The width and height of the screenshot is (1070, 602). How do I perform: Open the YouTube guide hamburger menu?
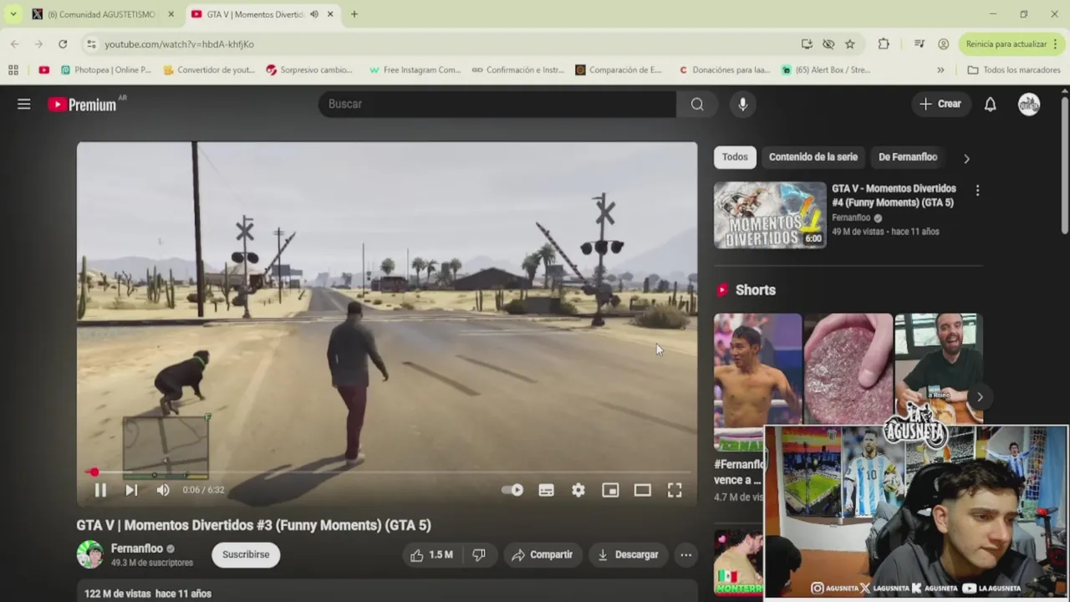click(23, 104)
